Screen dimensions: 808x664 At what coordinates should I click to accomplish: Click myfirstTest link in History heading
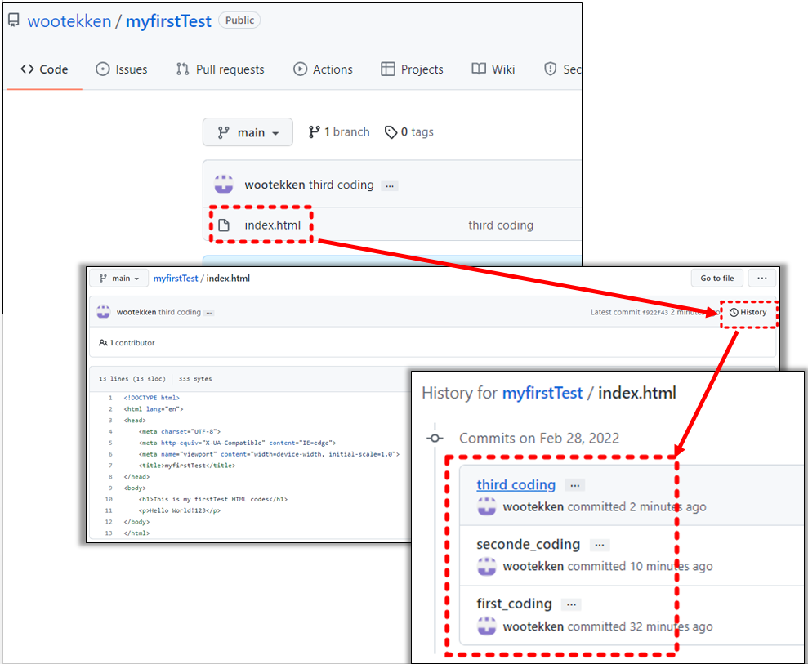tap(542, 393)
